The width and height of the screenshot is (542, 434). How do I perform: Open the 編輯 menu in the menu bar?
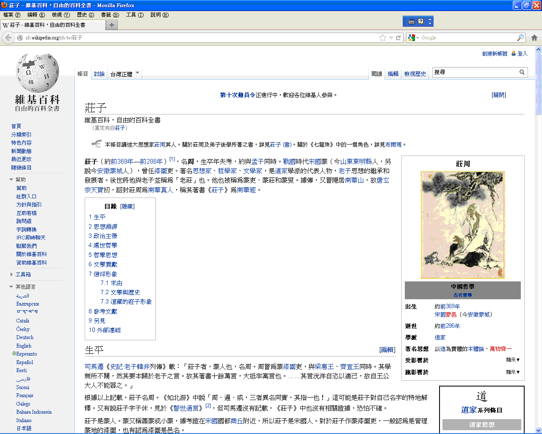[36, 15]
